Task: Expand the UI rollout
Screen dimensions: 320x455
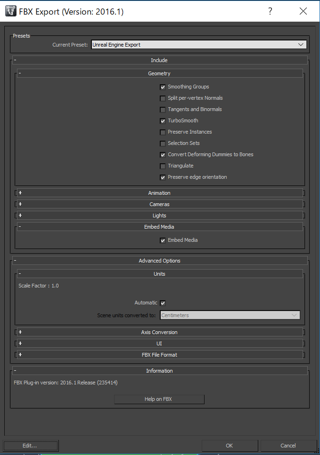Action: click(x=160, y=343)
